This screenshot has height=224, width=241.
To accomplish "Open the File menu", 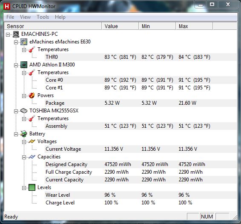I will (10, 17).
